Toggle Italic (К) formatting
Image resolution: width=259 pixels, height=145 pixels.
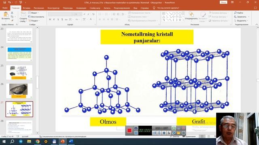(x=54, y=19)
